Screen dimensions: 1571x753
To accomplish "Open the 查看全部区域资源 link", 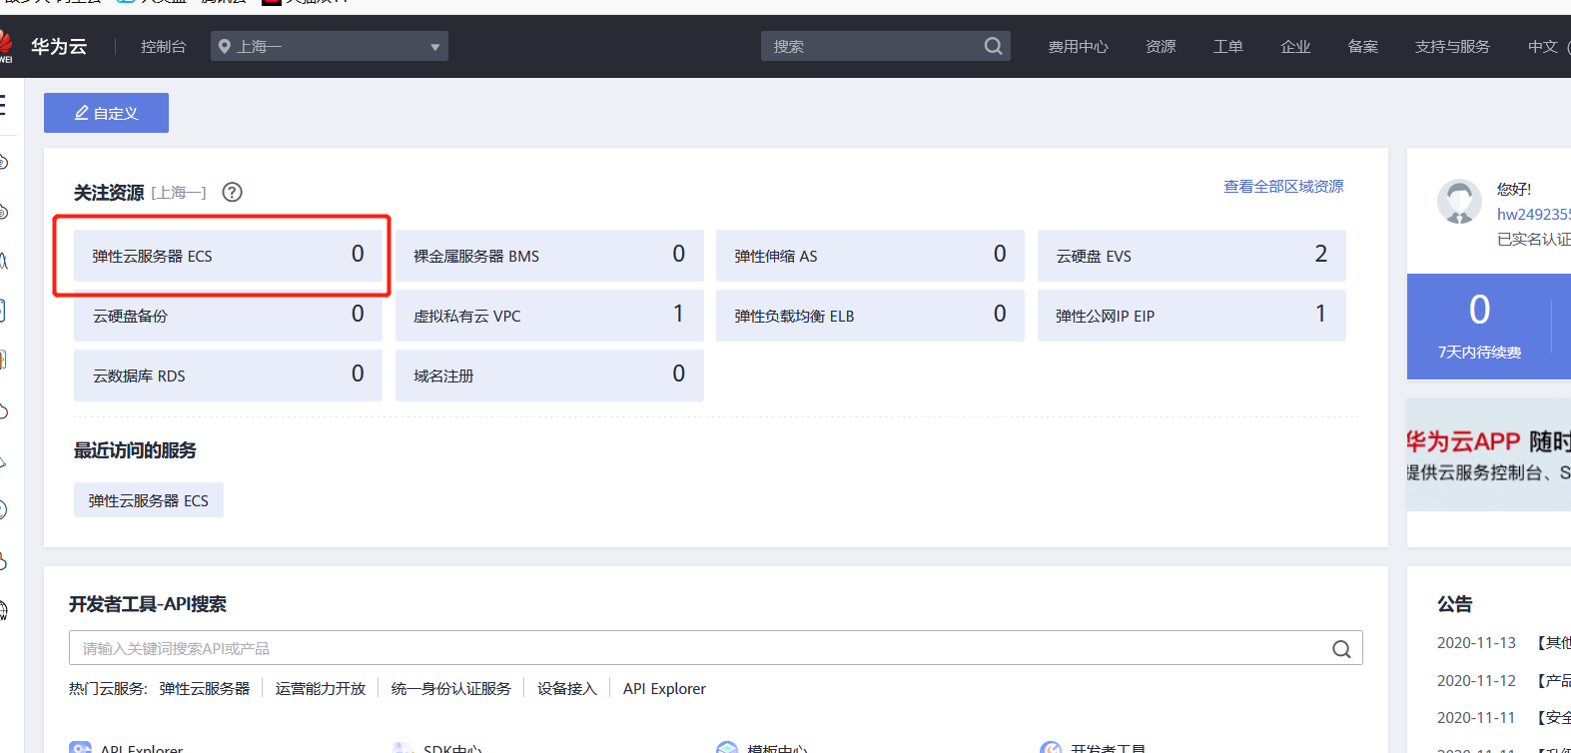I will tap(1283, 187).
